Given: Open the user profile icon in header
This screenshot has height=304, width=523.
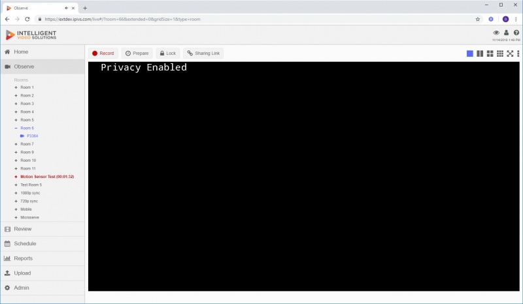Looking at the screenshot, I should (506, 33).
